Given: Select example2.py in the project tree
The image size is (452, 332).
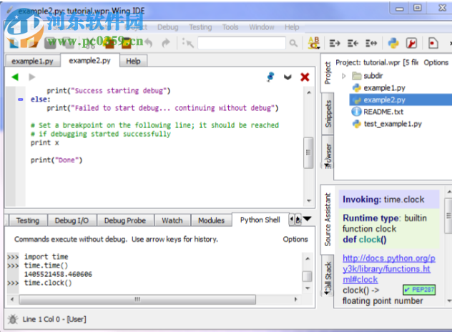Looking at the screenshot, I should pyautogui.click(x=401, y=99).
